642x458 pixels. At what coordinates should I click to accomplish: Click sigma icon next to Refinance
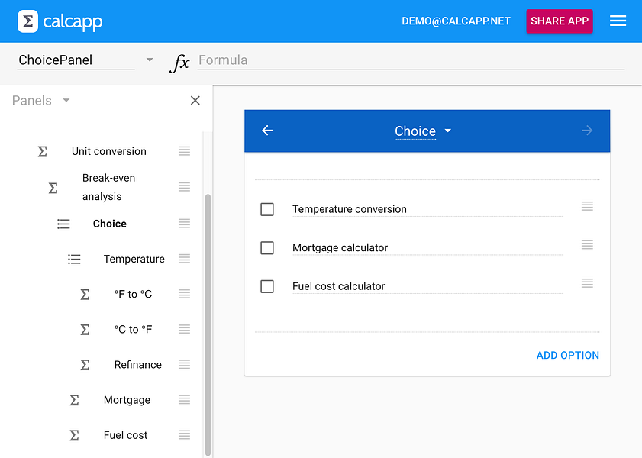tap(85, 365)
